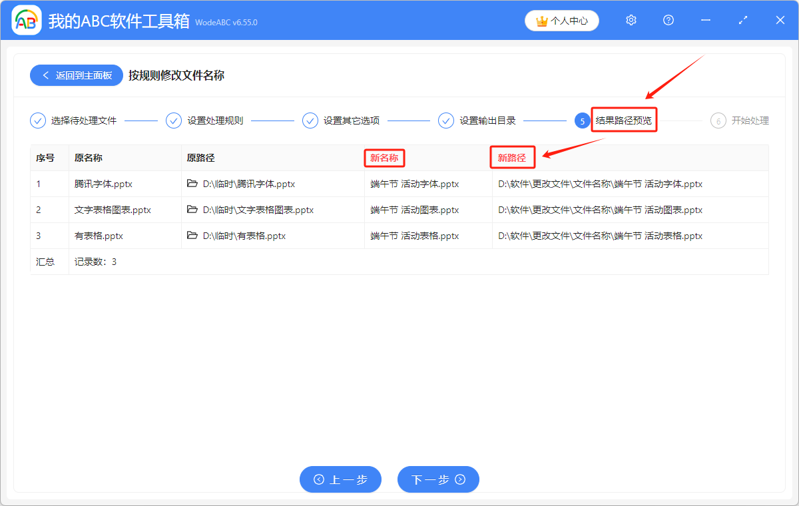Proceed to next step 下一步
The image size is (799, 506).
click(438, 479)
